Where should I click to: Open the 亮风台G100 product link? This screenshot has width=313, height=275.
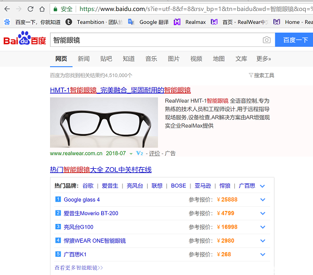click(78, 227)
